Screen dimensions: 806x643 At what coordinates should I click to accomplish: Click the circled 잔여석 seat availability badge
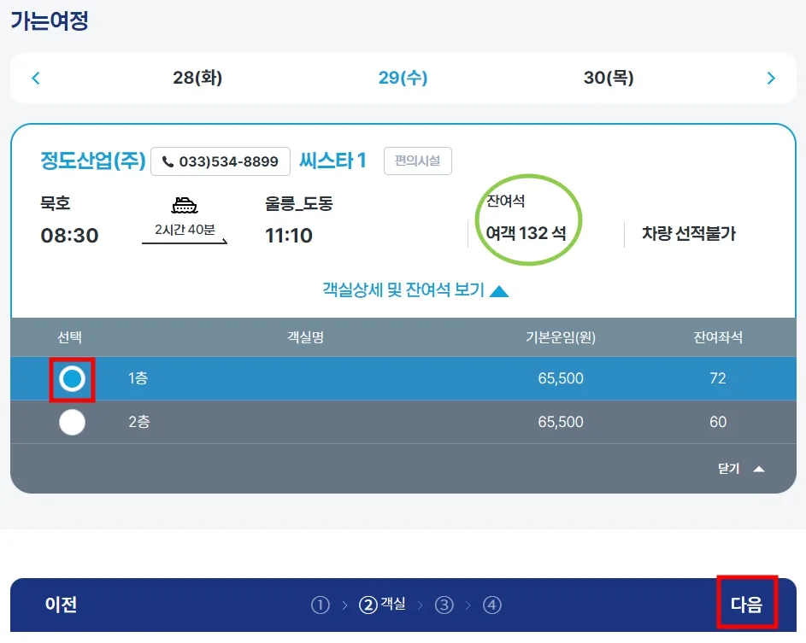click(527, 219)
